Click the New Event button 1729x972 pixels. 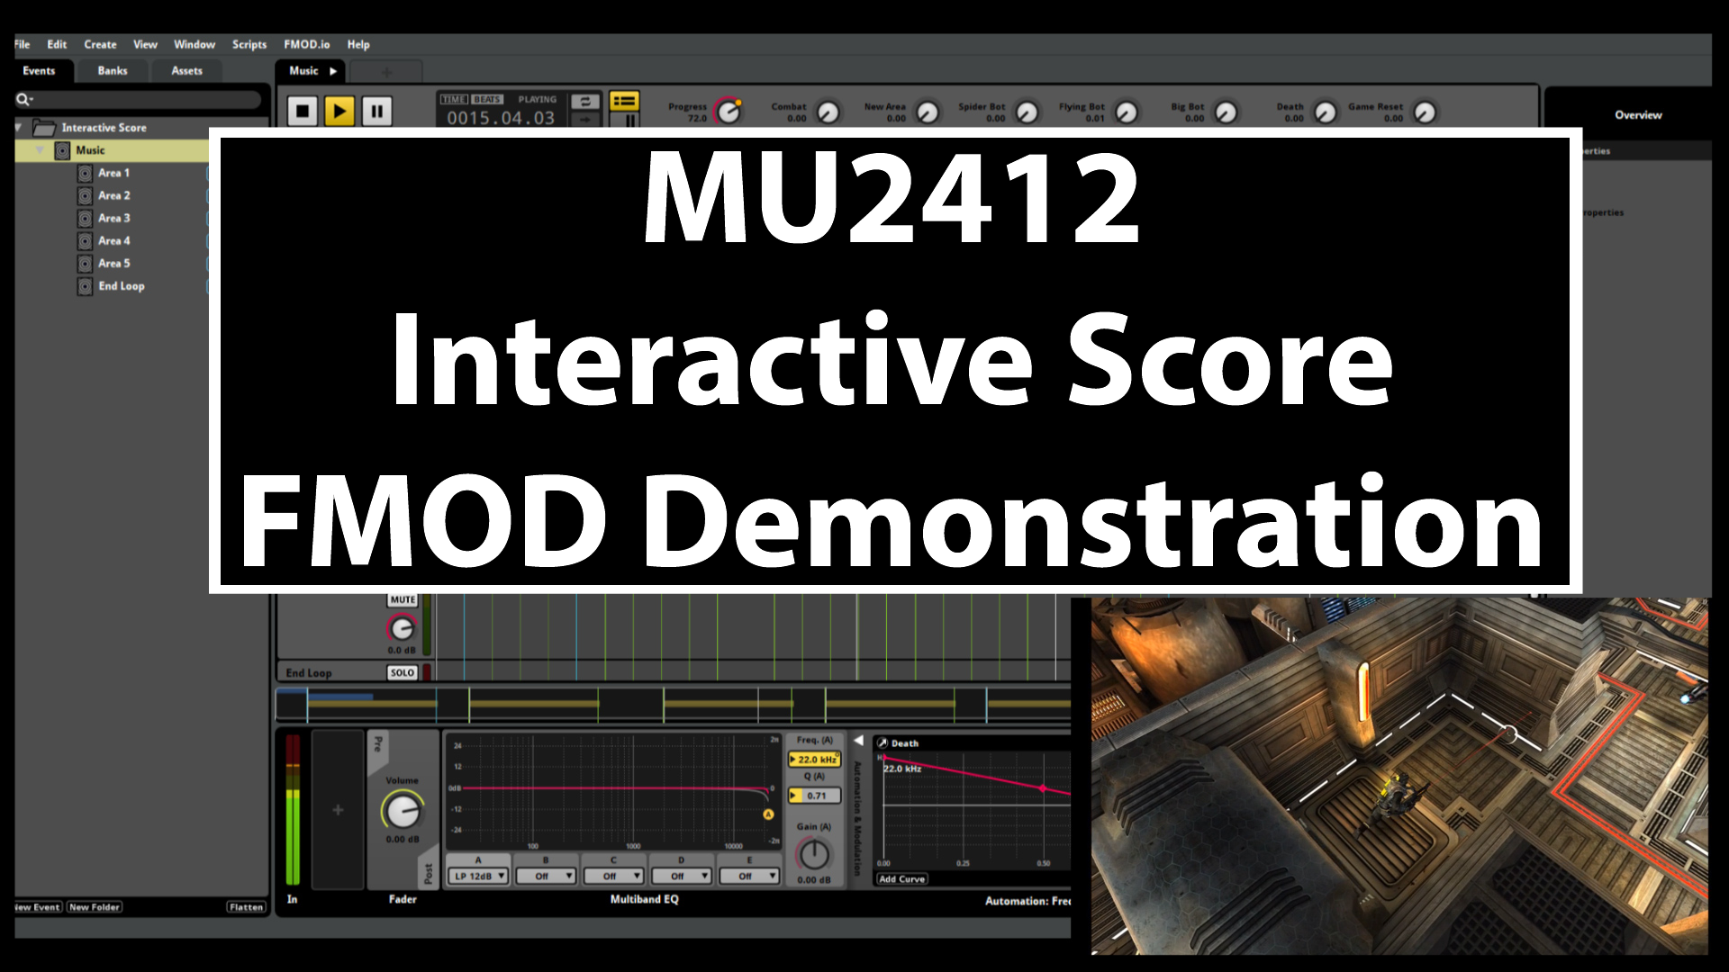click(38, 907)
